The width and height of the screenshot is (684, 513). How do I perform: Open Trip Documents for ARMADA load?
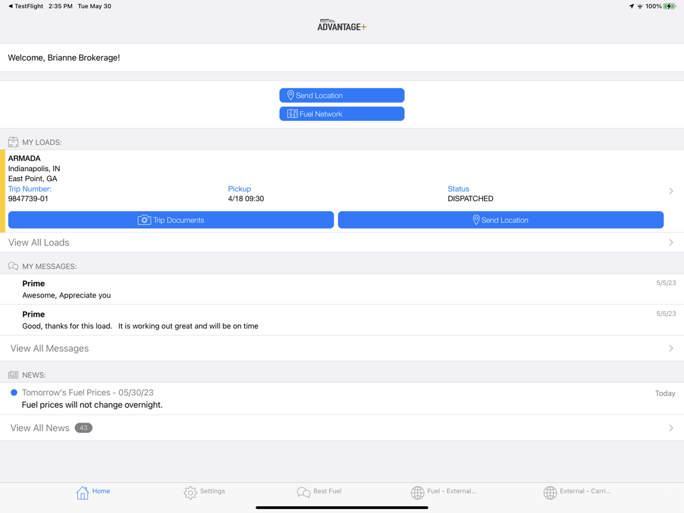point(171,220)
